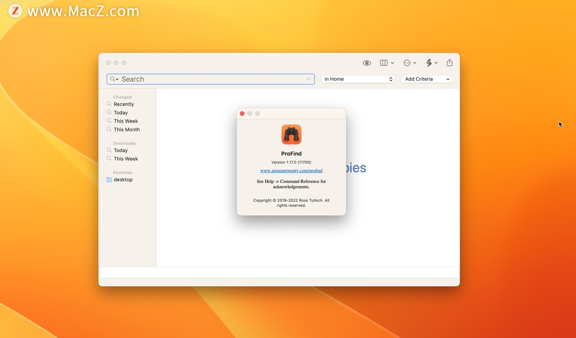Open the Add Criteria dropdown
576x338 pixels.
click(427, 79)
